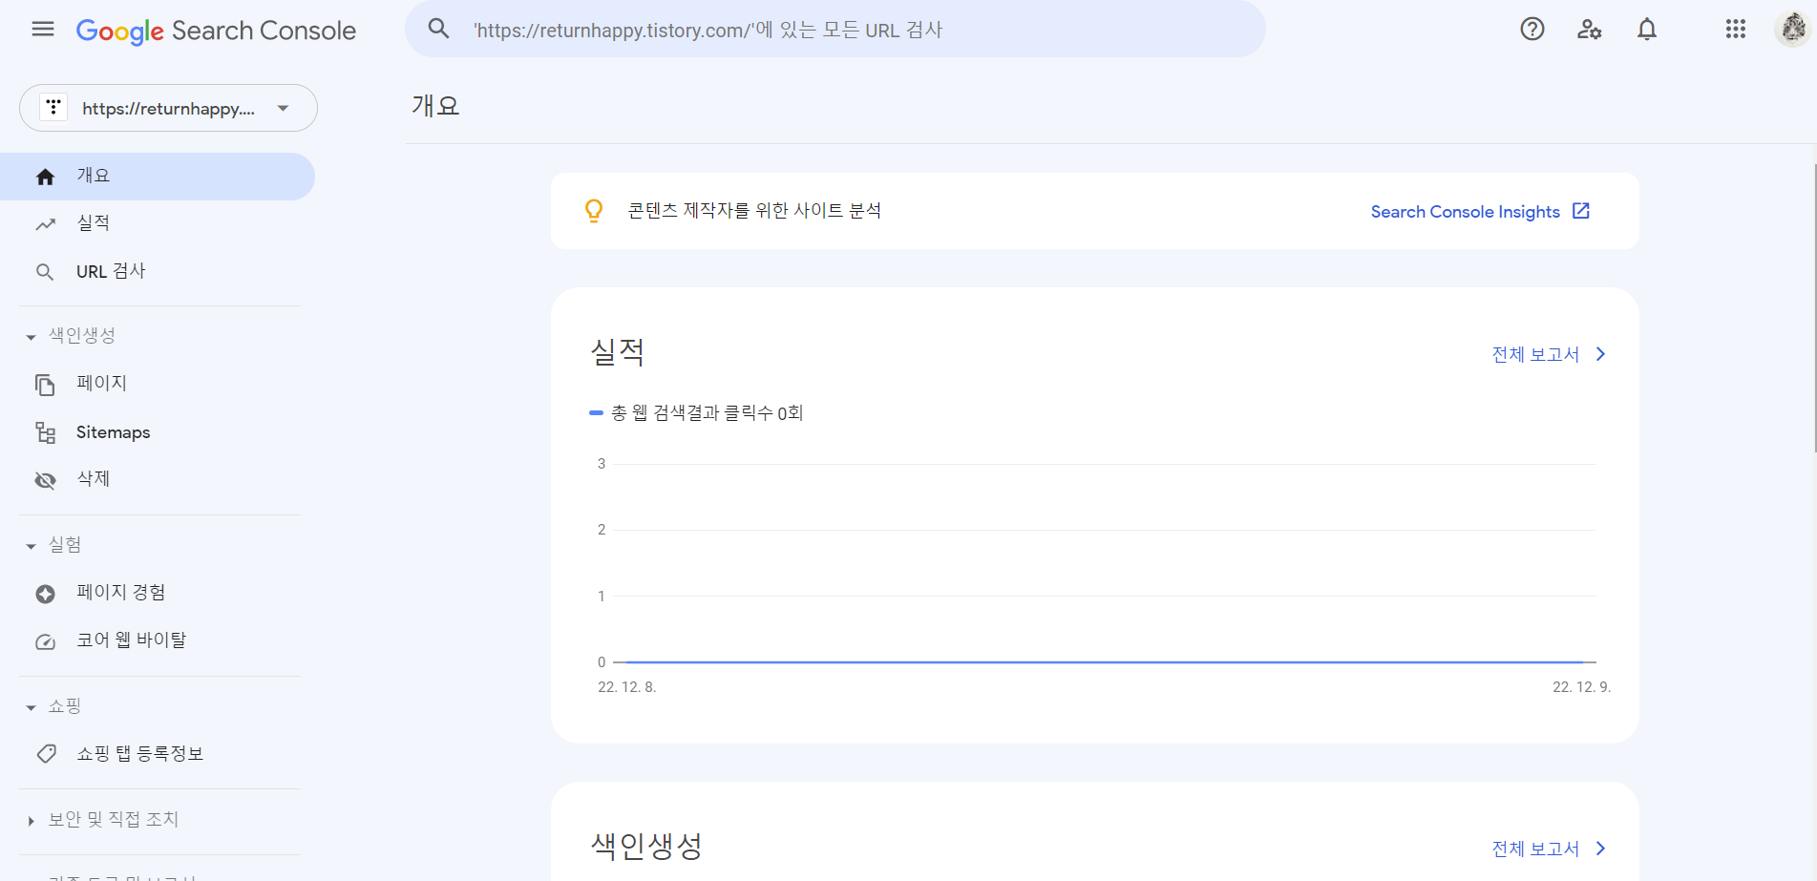Click the clicks legend 총 웹 검색결과 클릭수
Image resolution: width=1817 pixels, height=881 pixels.
click(x=696, y=412)
